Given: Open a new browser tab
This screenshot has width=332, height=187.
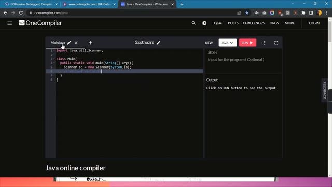Looking at the screenshot, I should pos(182,4).
